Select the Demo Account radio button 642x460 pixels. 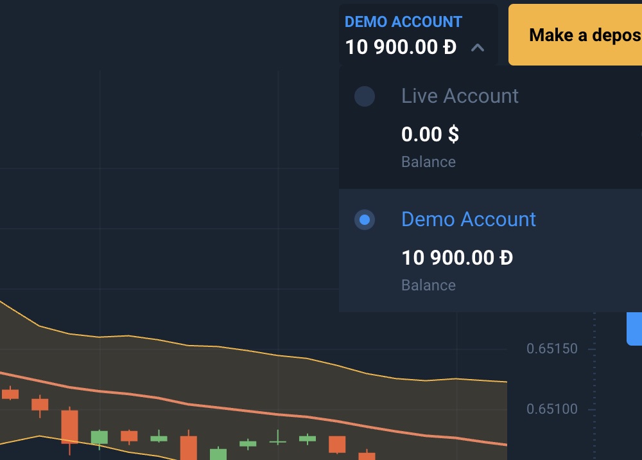[x=365, y=220]
